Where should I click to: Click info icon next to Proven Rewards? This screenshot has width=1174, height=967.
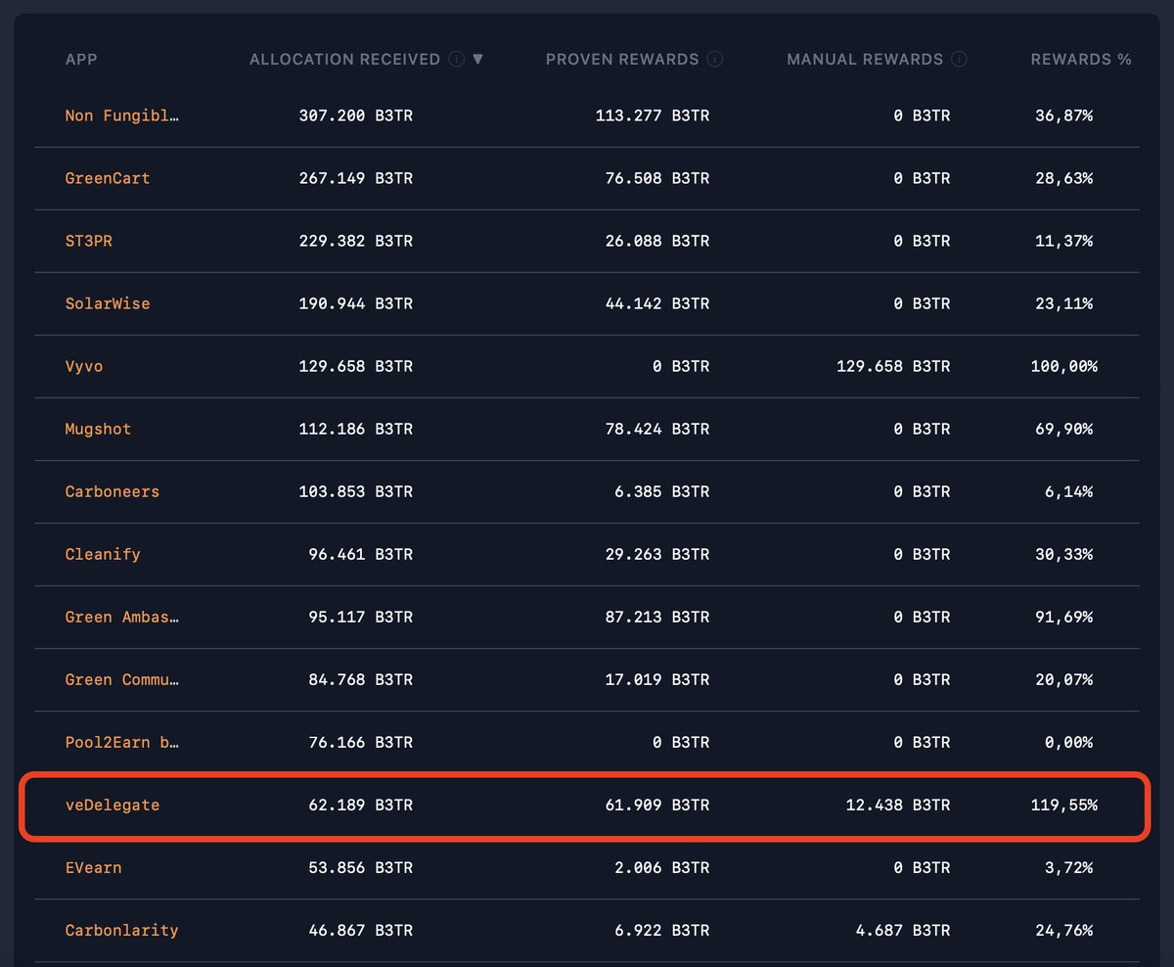715,59
